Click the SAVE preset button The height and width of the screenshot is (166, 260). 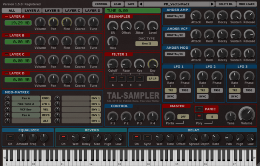[x=131, y=4]
